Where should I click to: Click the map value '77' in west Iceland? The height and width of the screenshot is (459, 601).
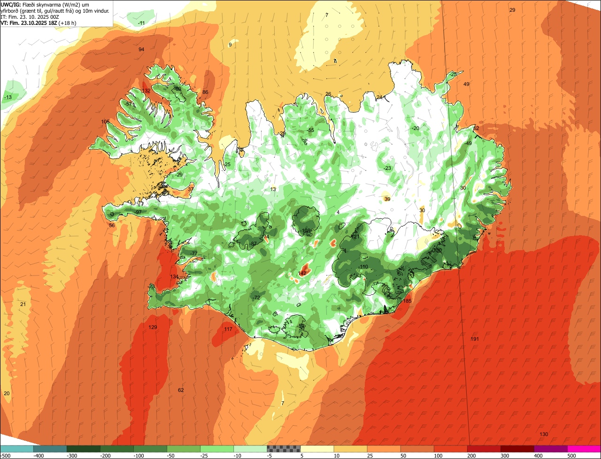pyautogui.click(x=194, y=253)
